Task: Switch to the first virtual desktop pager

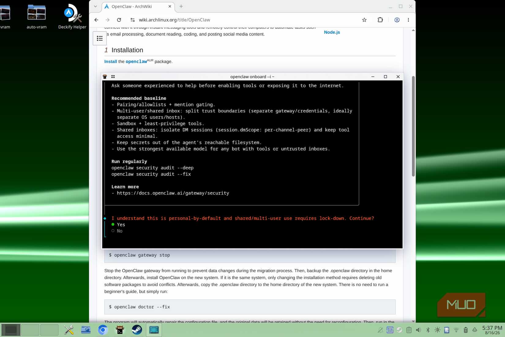Action: coord(11,330)
